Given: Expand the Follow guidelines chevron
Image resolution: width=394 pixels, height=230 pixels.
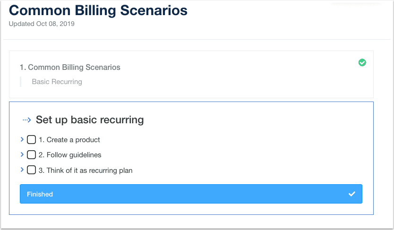Looking at the screenshot, I should point(22,154).
